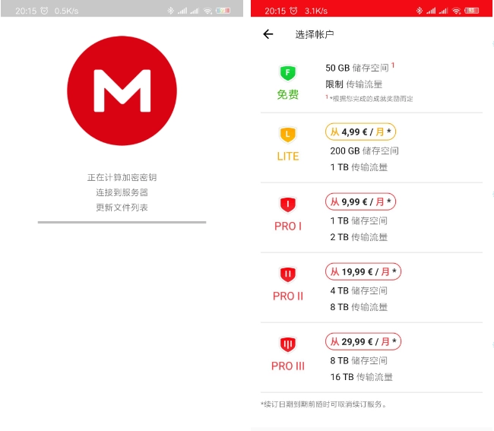Tap the 更新文件列表 status text

[122, 208]
